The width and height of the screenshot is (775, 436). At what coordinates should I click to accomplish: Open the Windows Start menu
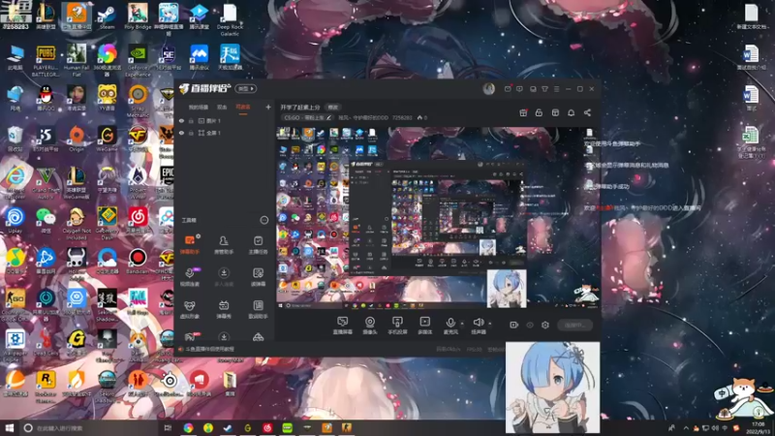pyautogui.click(x=10, y=427)
